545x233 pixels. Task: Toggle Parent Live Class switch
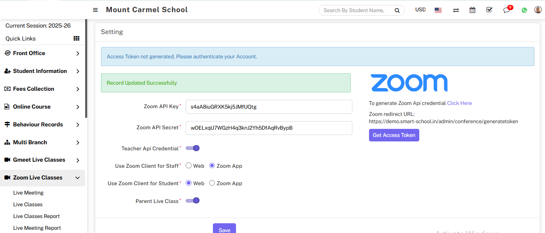193,201
